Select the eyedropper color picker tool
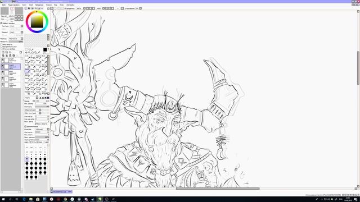This screenshot has width=360, height=202. [39, 52]
